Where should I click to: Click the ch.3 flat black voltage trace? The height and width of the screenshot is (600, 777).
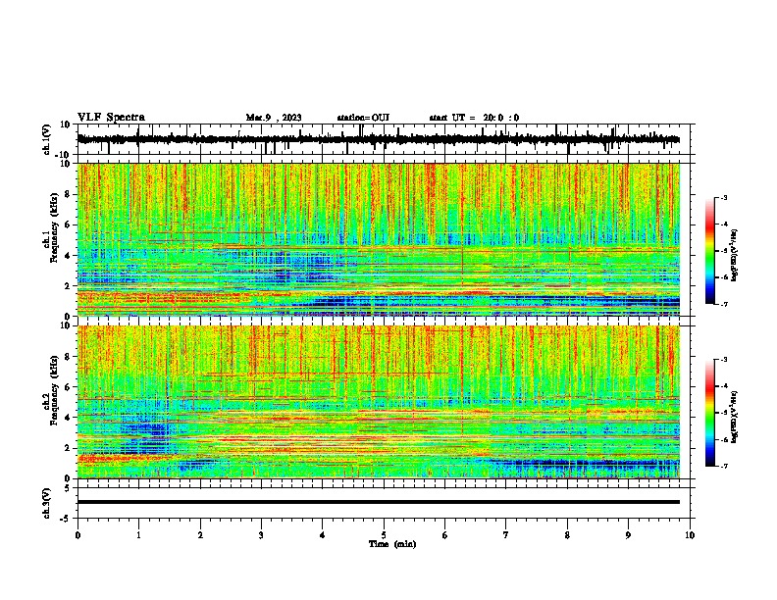[x=379, y=502]
